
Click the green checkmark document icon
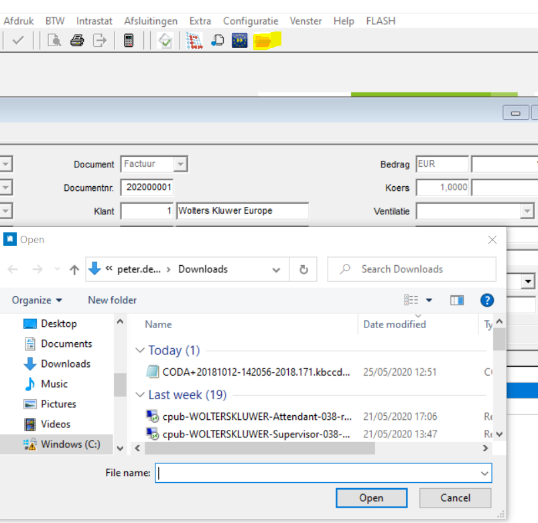pos(165,41)
